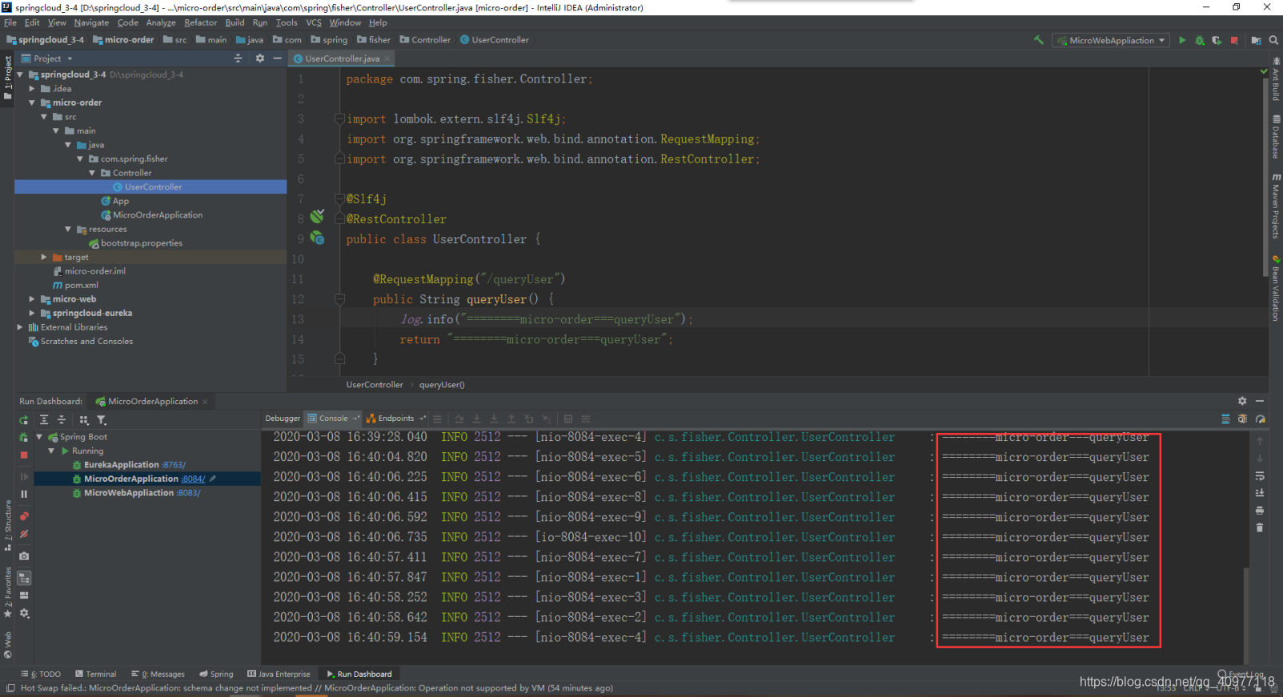
Task: Open the VCS menu
Action: (x=314, y=22)
